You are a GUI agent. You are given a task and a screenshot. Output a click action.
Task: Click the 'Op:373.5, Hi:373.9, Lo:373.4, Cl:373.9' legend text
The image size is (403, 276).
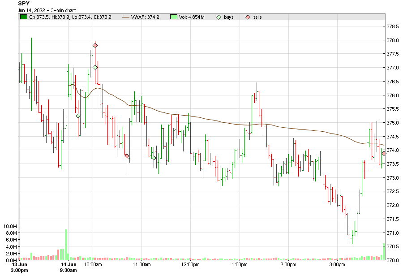coord(70,17)
